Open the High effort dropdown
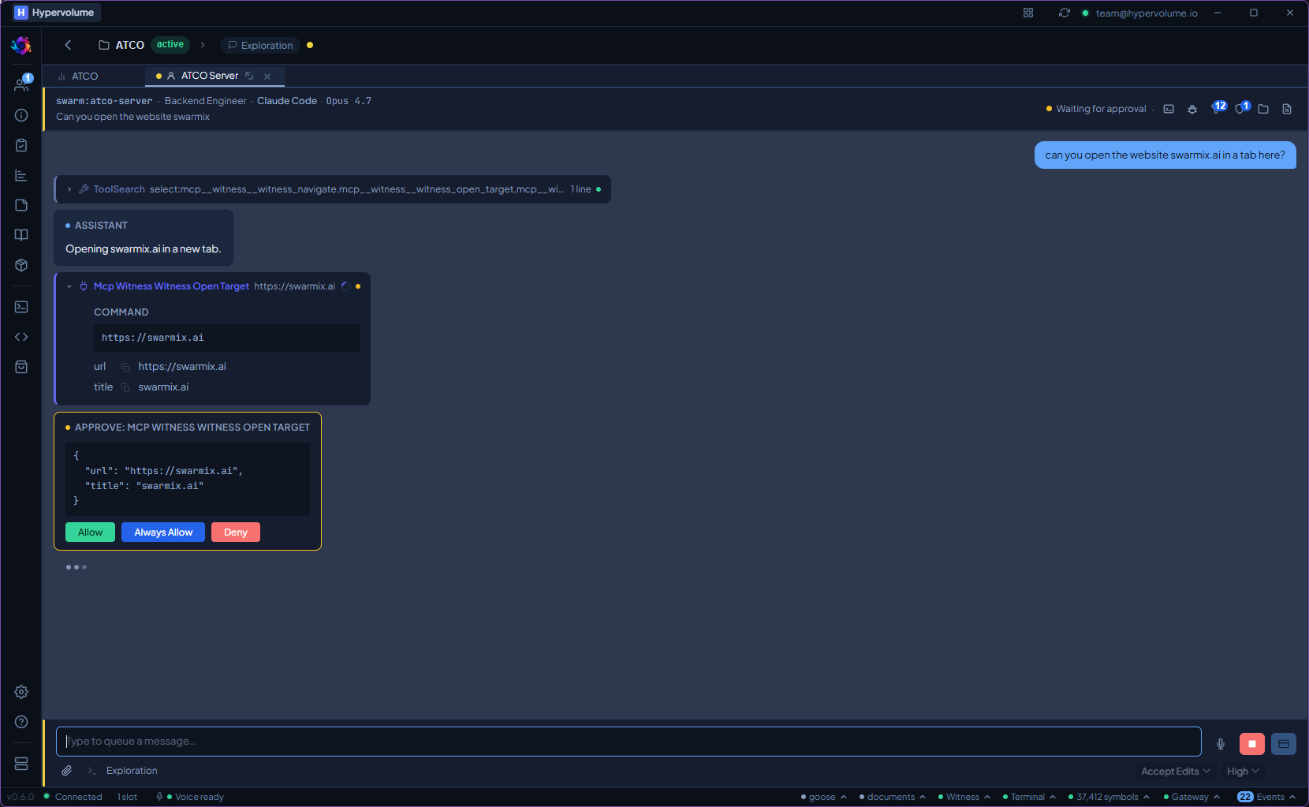 (1243, 772)
